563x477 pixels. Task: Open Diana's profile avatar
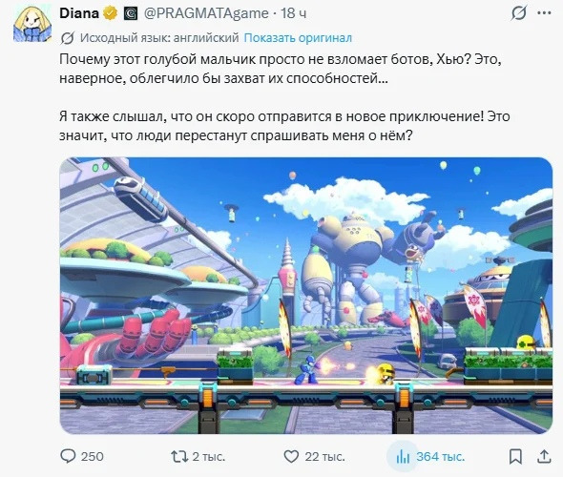[x=32, y=23]
